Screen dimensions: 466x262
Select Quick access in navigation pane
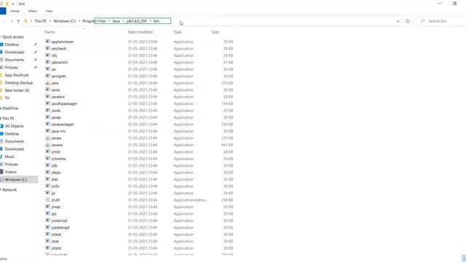[x=13, y=37]
